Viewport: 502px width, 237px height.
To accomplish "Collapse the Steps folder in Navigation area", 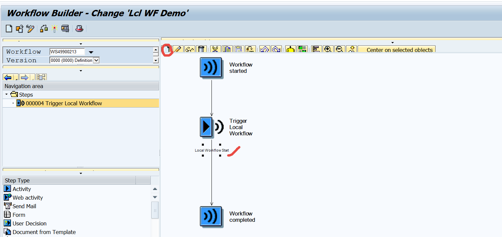I will tap(6, 95).
